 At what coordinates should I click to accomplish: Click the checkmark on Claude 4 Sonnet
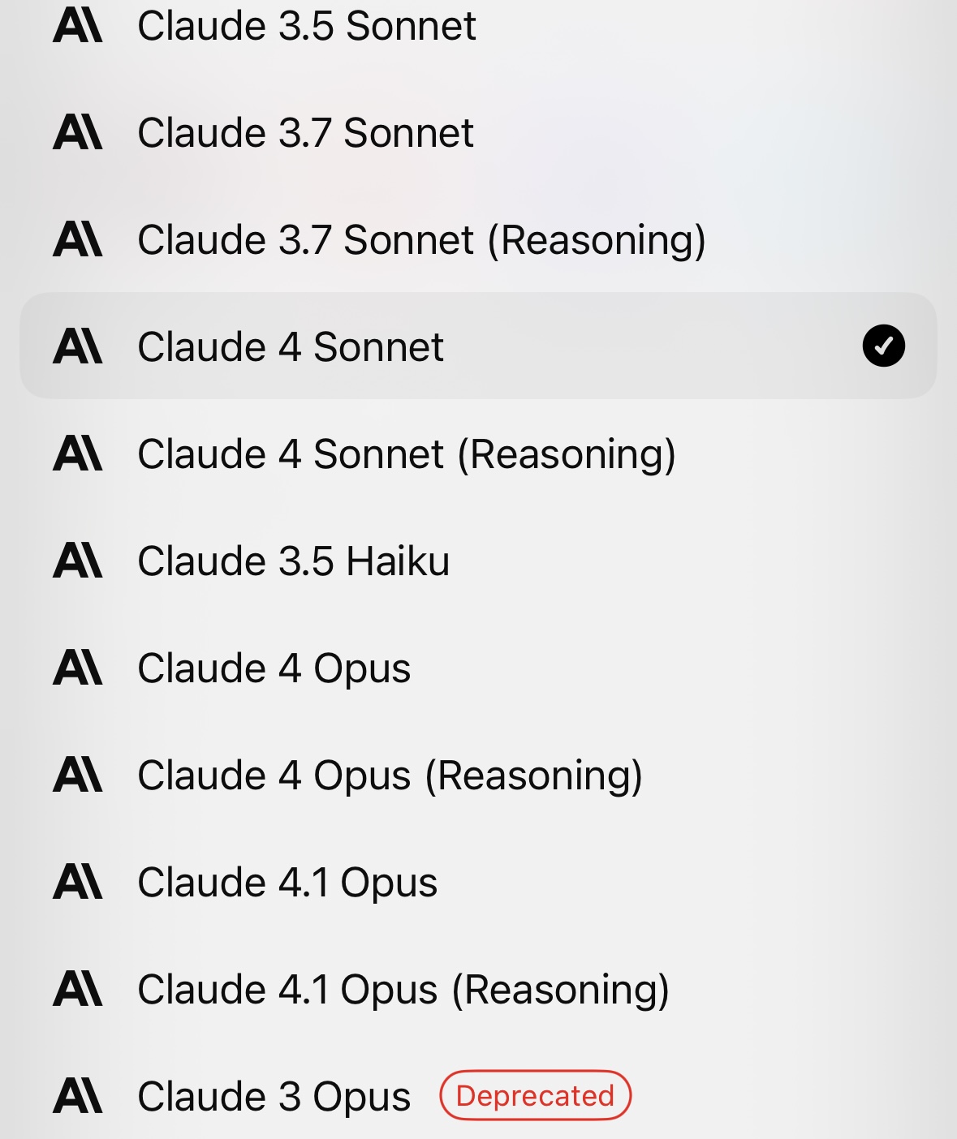click(883, 346)
